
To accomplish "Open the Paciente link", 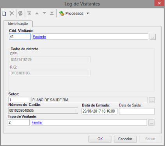I will click(x=39, y=37).
